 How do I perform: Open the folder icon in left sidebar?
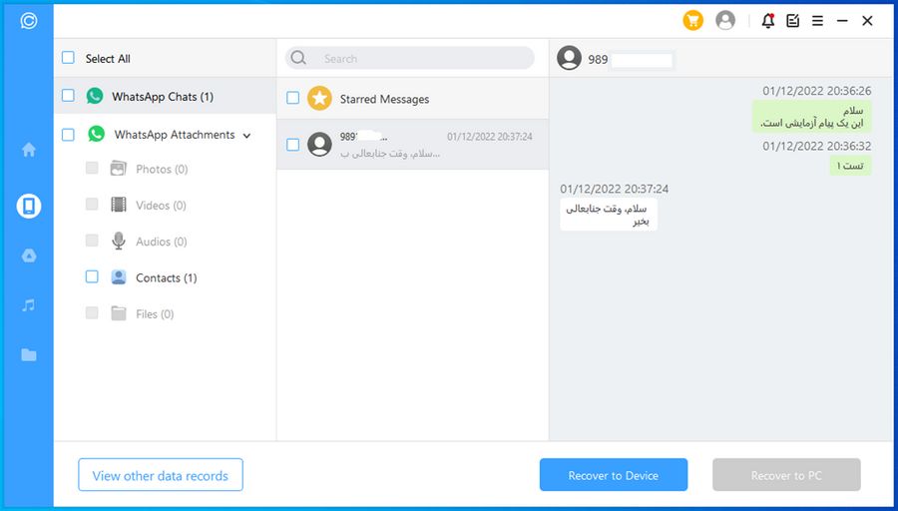[x=29, y=354]
